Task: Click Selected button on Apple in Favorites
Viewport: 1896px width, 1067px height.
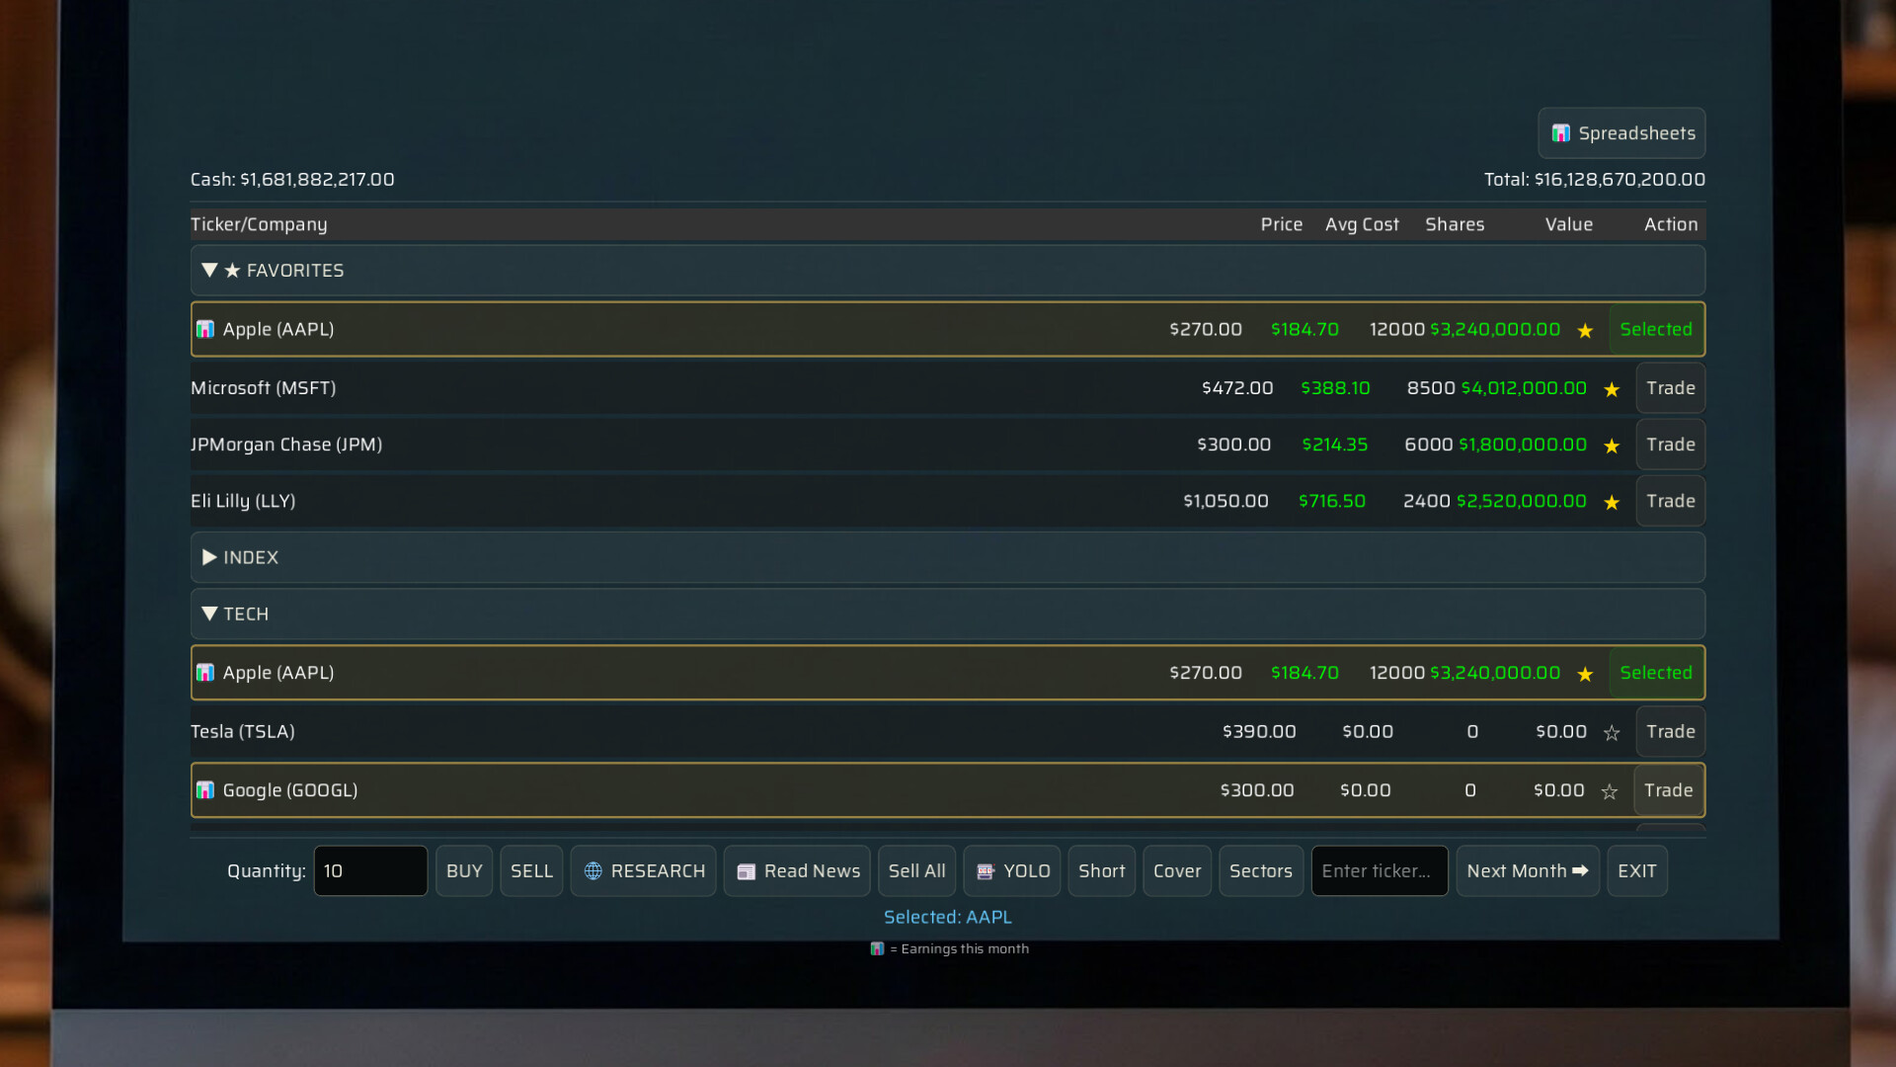Action: [x=1655, y=329]
